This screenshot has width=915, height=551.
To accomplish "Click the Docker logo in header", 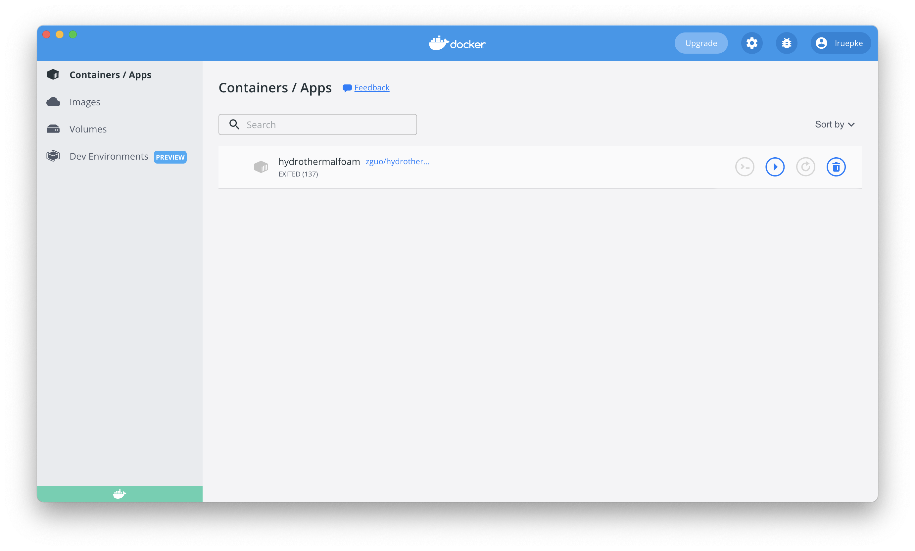I will (x=457, y=43).
